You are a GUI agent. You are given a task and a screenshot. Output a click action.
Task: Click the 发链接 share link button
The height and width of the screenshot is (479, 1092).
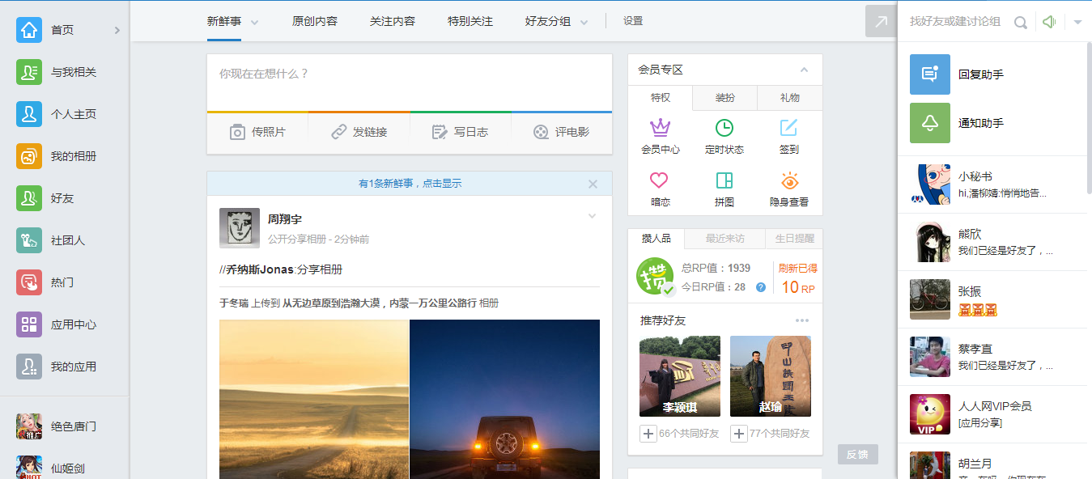[x=359, y=132]
